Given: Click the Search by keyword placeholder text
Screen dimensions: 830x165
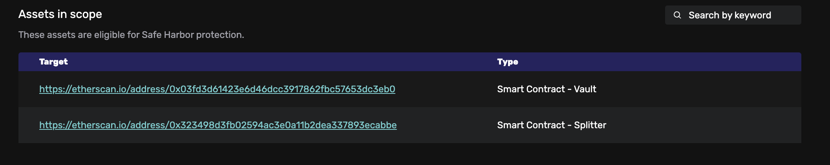Looking at the screenshot, I should [x=730, y=15].
